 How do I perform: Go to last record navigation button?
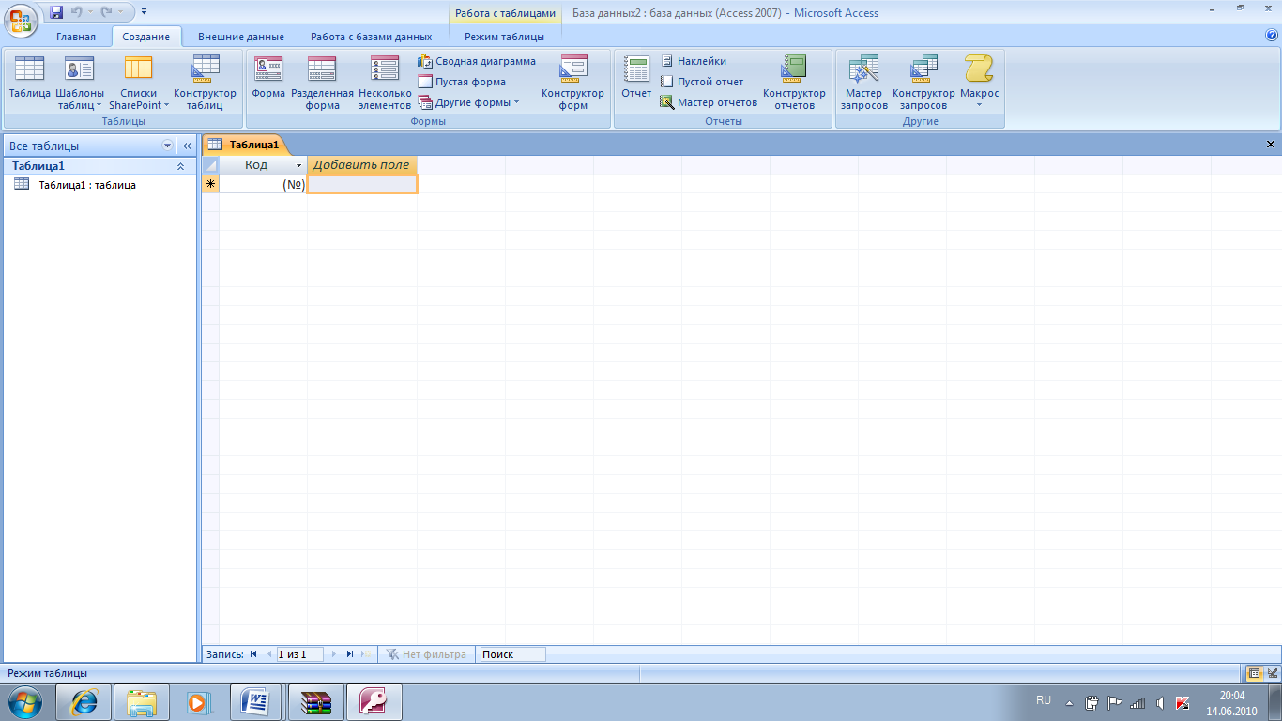(350, 654)
